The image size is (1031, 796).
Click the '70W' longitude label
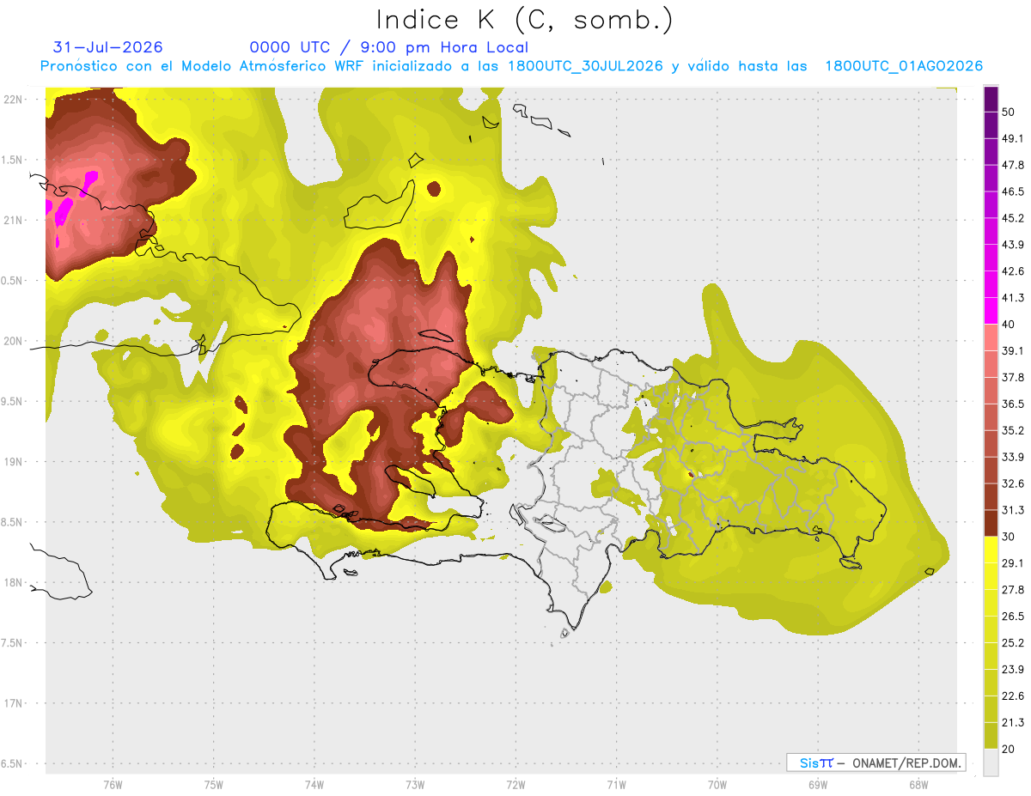coord(717,784)
